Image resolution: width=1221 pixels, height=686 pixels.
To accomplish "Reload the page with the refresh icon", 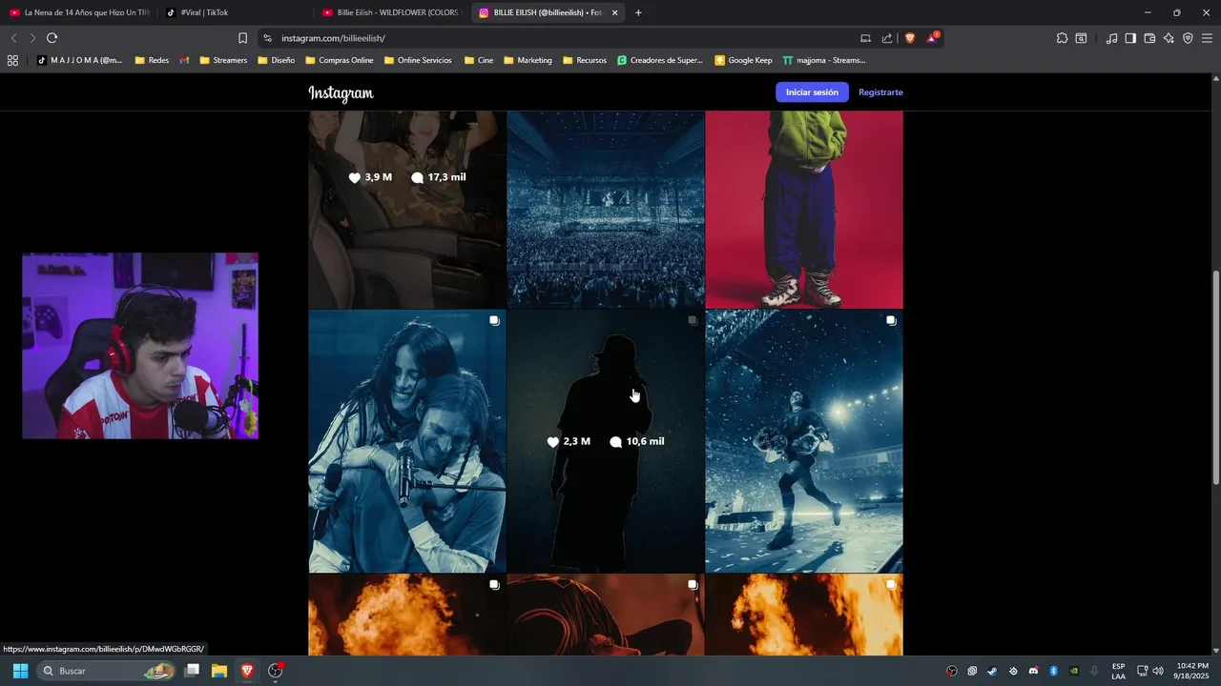I will [x=52, y=38].
